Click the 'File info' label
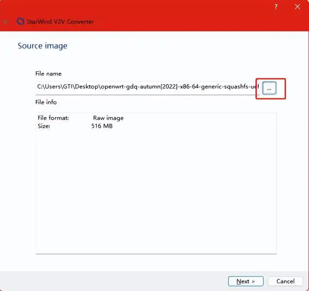This screenshot has width=309, height=291. pyautogui.click(x=46, y=102)
